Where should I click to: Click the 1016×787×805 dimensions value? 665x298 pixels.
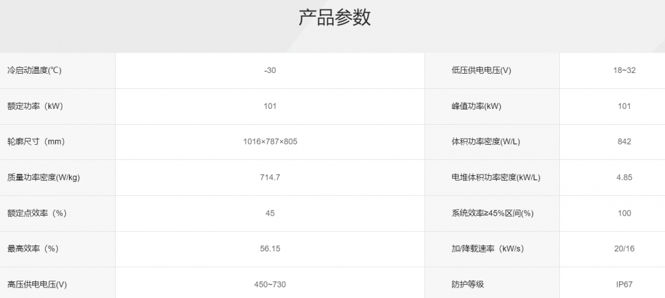coord(270,142)
